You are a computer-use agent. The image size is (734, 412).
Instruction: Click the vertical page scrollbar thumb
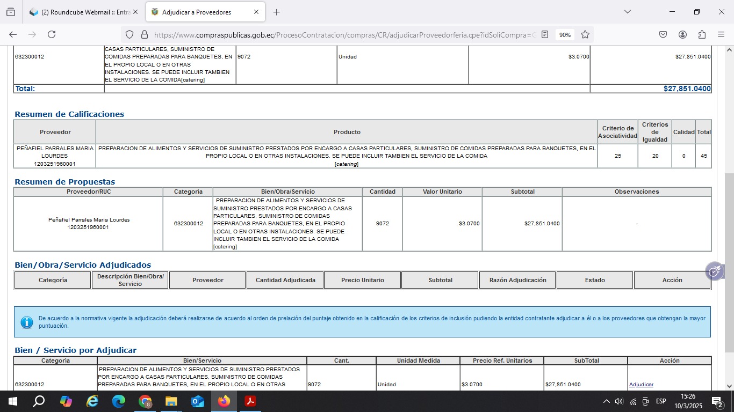(729, 263)
